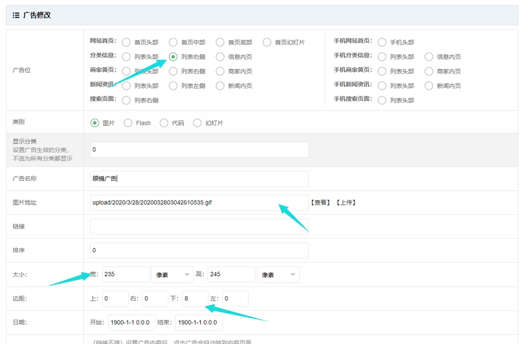Click the 广告名称 text field

[199, 178]
